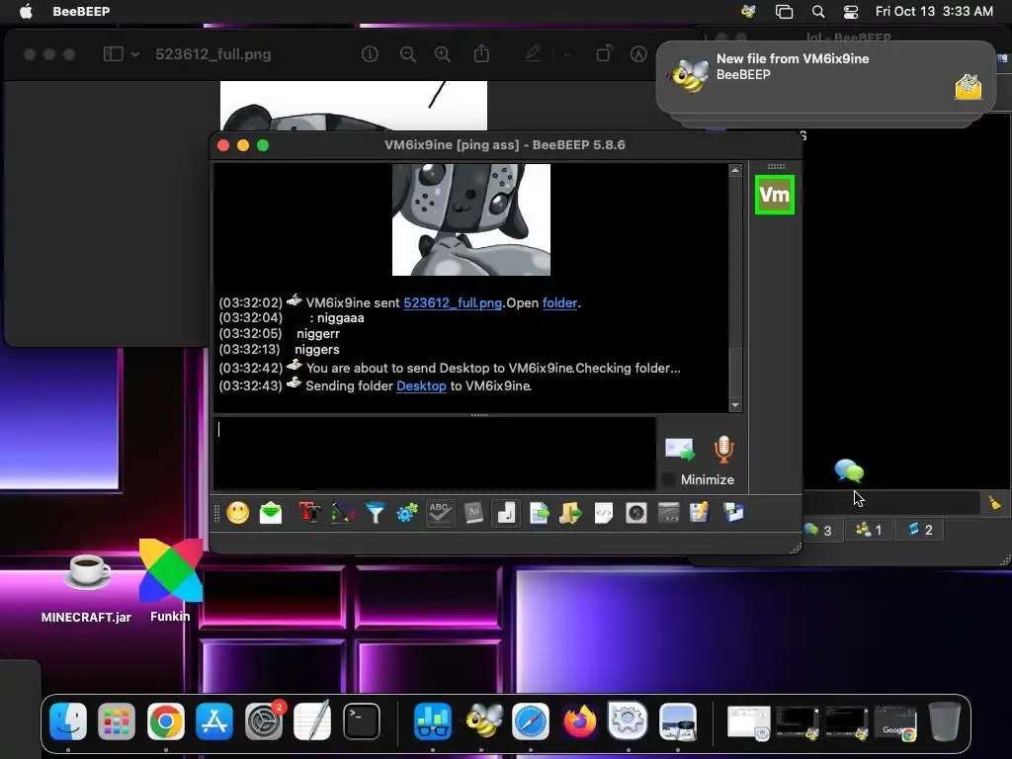Click the Stage Manager windows menu bar icon

784,11
